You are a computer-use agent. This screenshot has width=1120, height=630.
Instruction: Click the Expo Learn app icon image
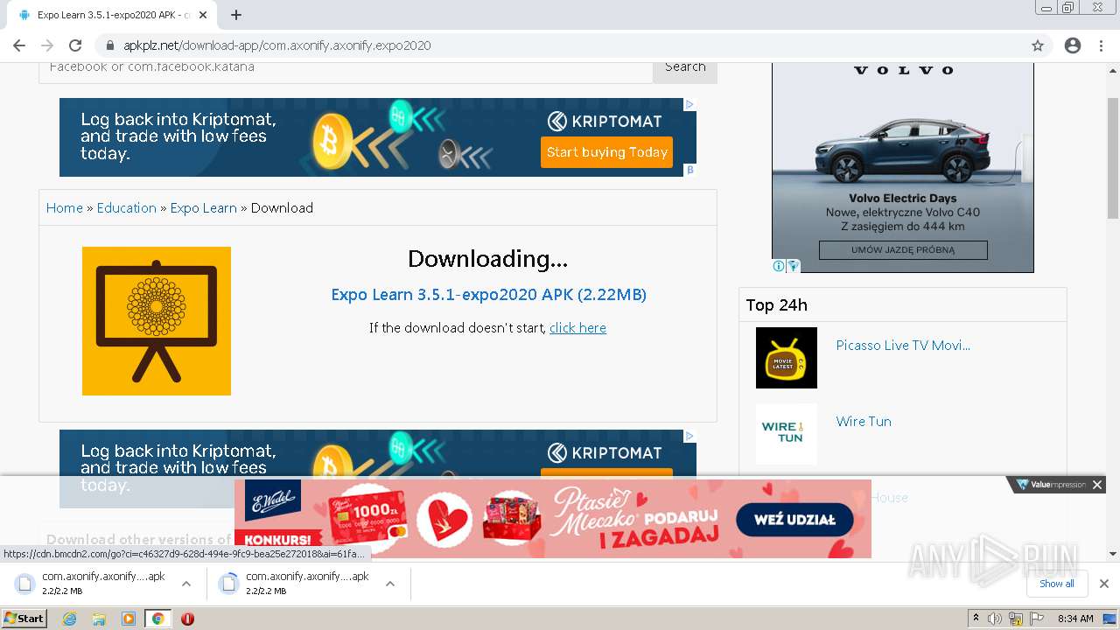[x=157, y=321]
